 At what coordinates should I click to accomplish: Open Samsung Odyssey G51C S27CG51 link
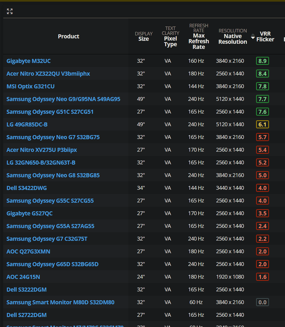click(x=50, y=112)
